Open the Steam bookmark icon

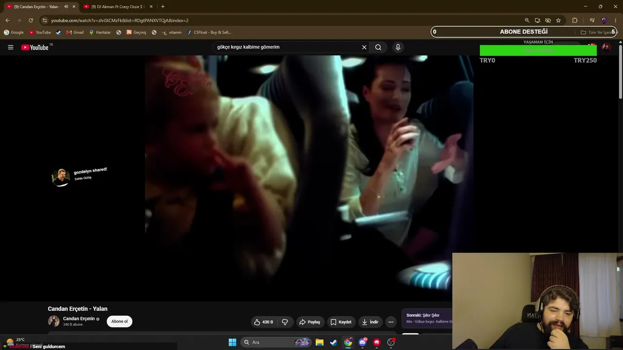pos(58,33)
